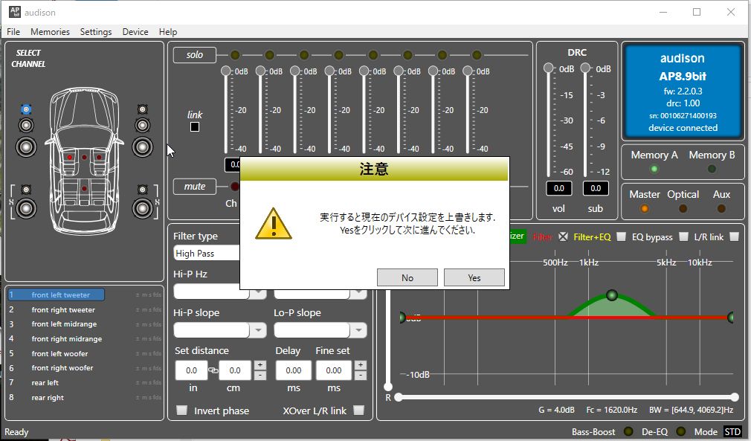Expand the Lo-P slope dropdown arrow

pos(358,330)
